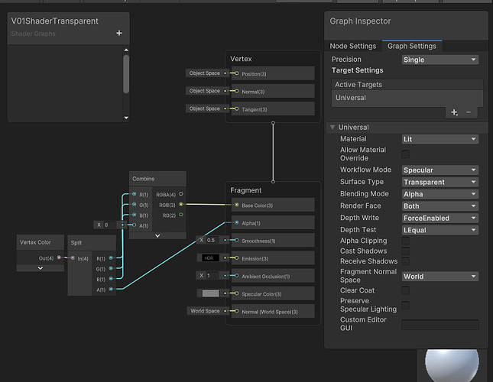Collapse the Universal foldout triangle
Image resolution: width=493 pixels, height=382 pixels.
coord(332,128)
